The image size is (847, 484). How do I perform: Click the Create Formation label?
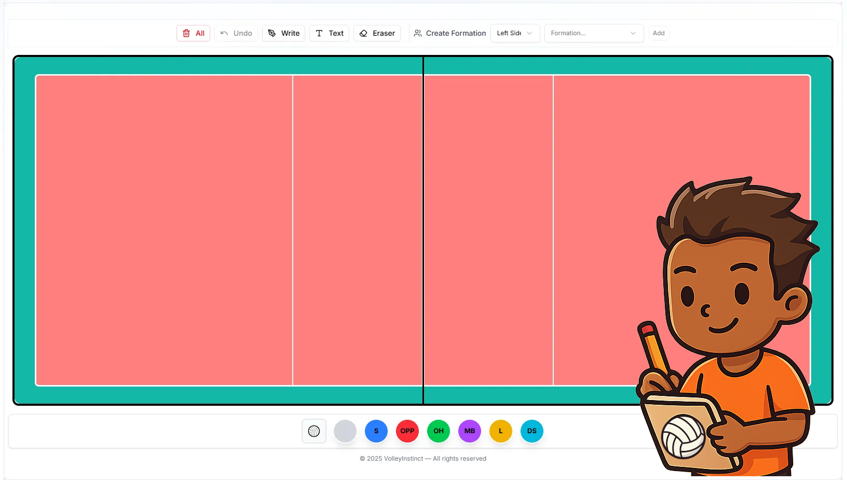tap(450, 33)
